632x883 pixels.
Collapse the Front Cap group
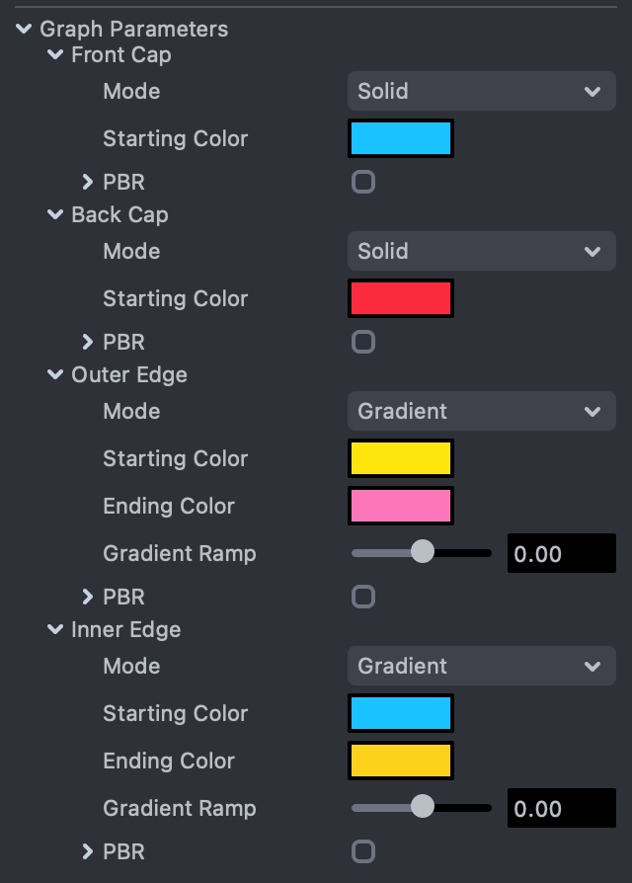(x=55, y=55)
